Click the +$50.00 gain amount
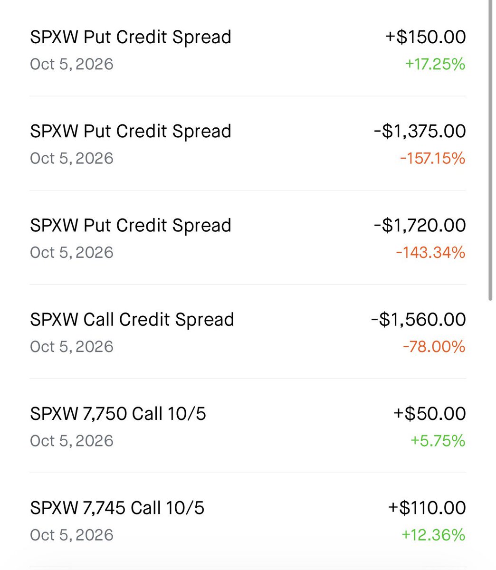Screen dimensions: 496x570 coord(429,414)
